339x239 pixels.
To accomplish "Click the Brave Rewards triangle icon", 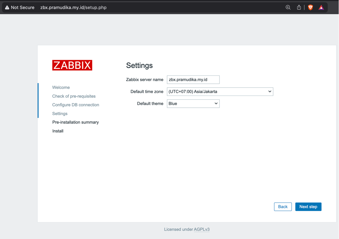I will tap(321, 8).
